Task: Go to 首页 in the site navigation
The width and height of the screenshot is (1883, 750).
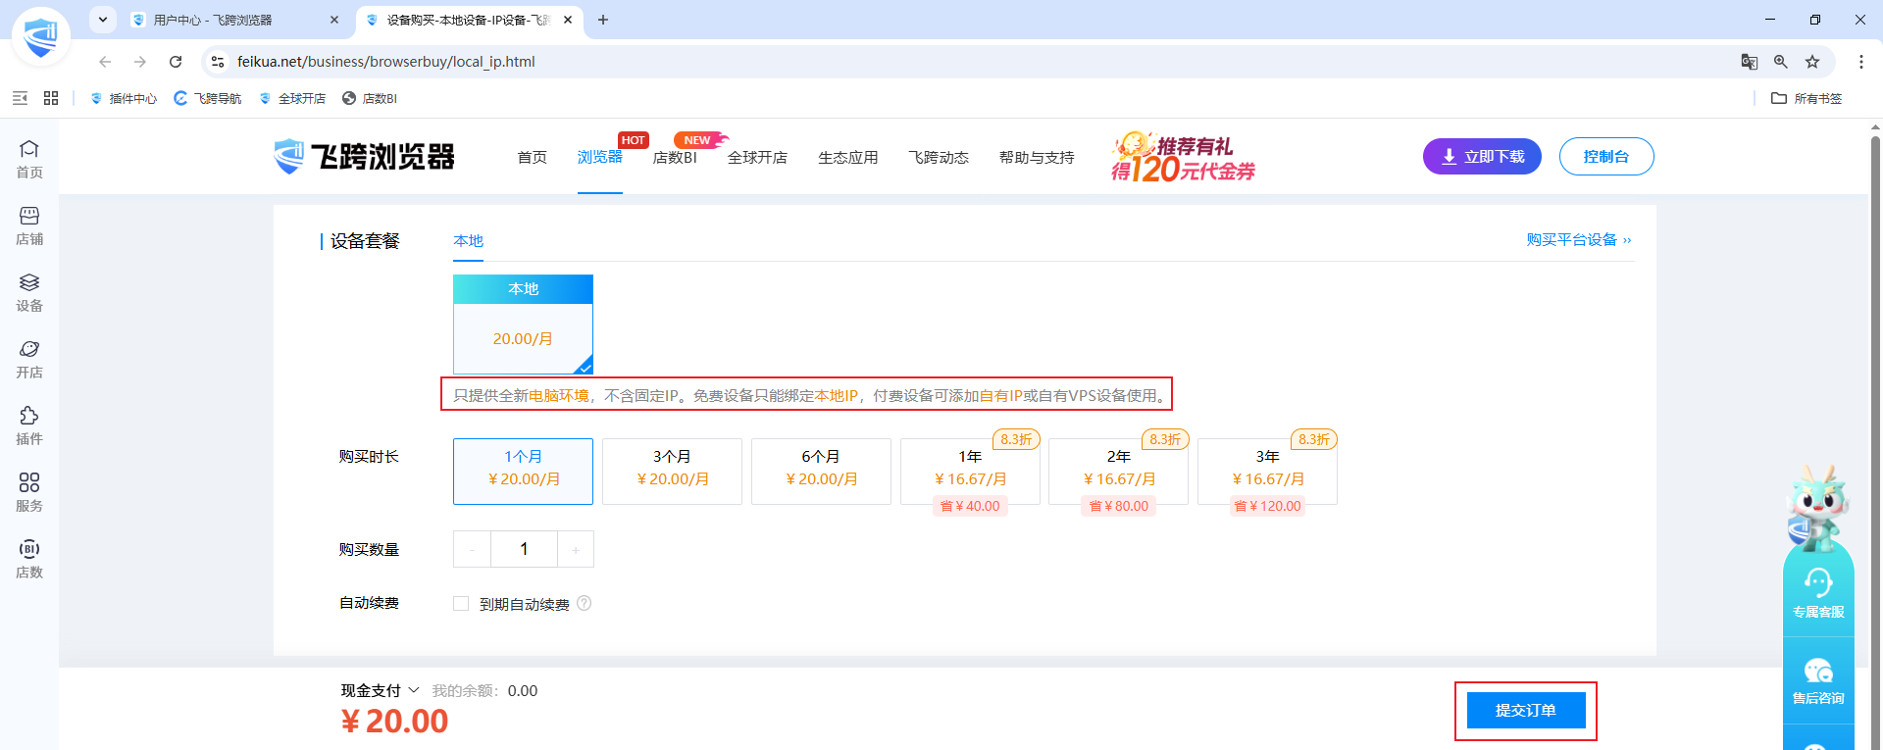Action: pos(533,157)
